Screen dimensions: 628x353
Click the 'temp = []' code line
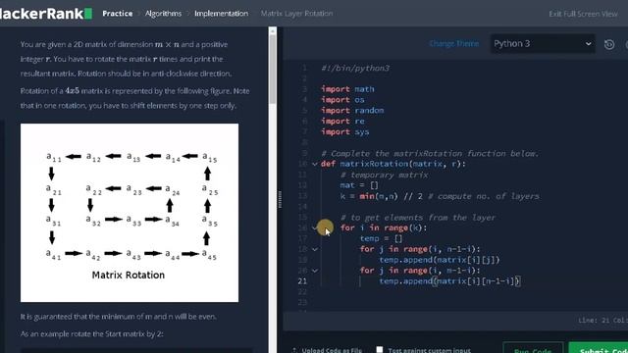pyautogui.click(x=381, y=238)
